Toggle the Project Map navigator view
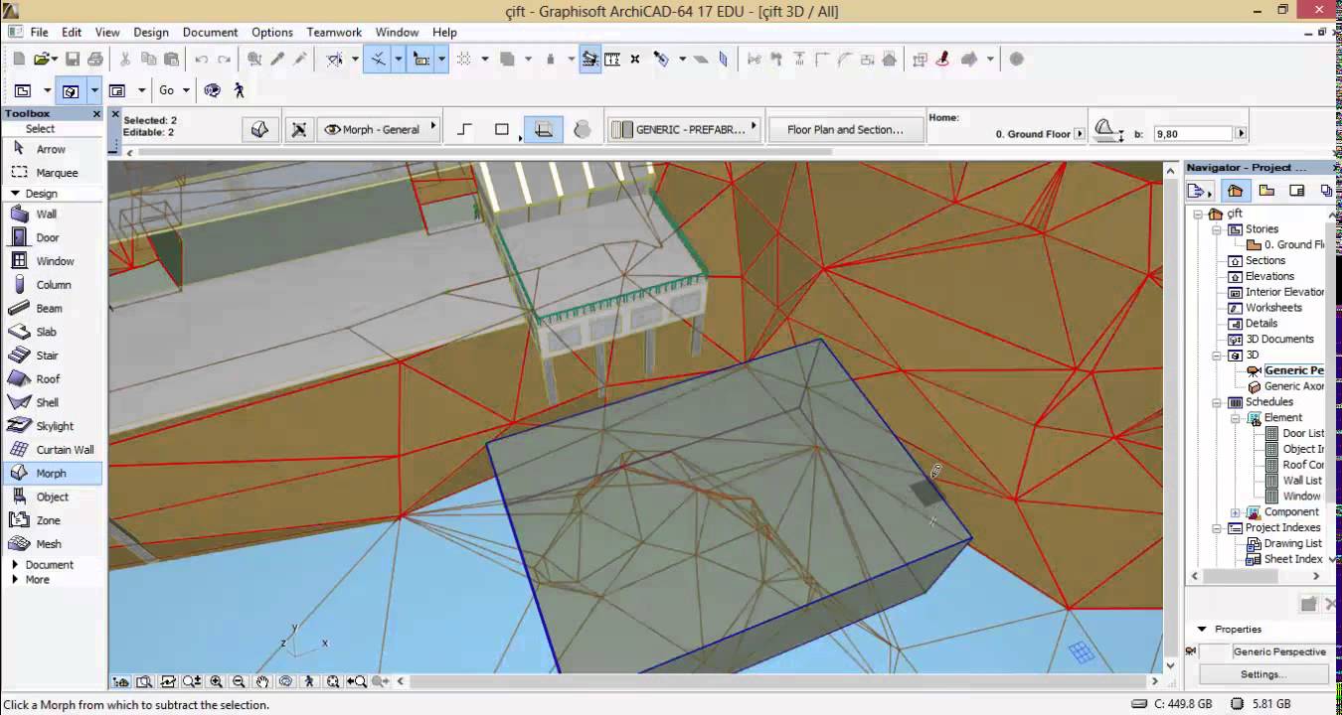 point(1235,191)
